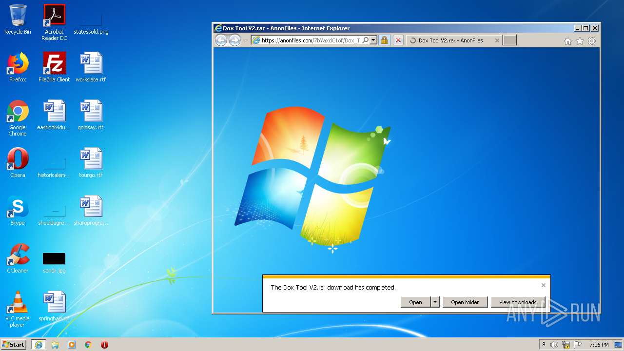Open the volume speaker tray icon
Viewport: 624px width, 351px height.
point(554,345)
